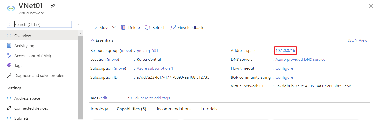Viewport: 376px width, 120px height.
Task: Collapse the sidebar with the double chevron
Action: pyautogui.click(x=78, y=24)
